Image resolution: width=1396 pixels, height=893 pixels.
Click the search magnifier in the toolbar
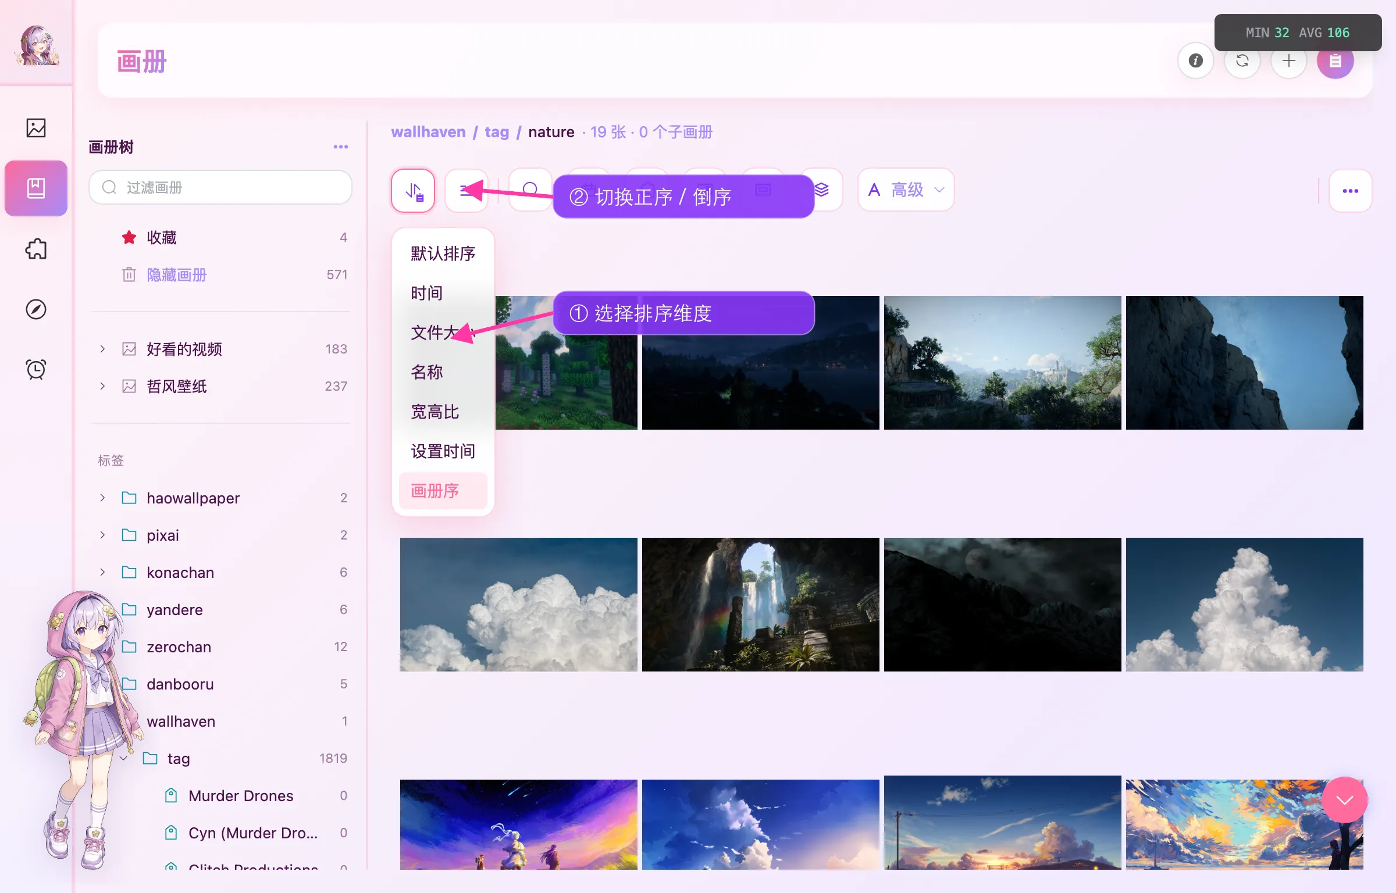[530, 191]
